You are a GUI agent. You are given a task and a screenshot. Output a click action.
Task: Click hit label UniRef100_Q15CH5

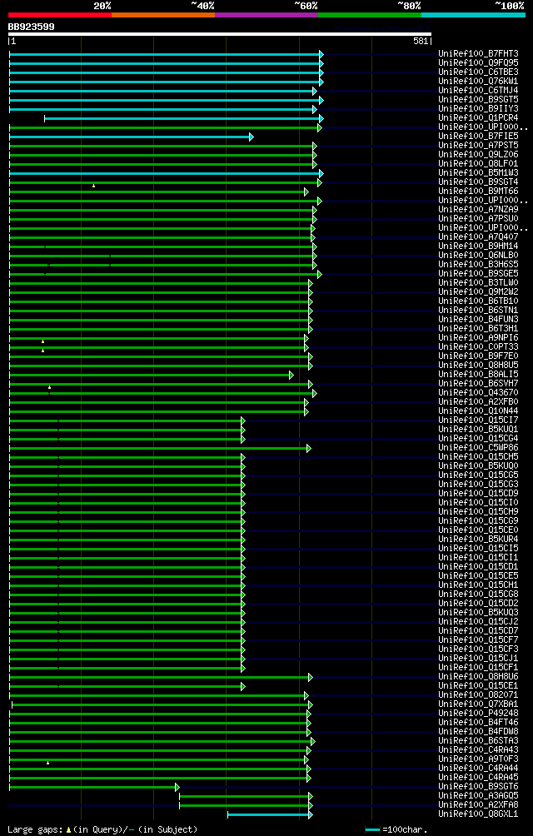(x=478, y=457)
